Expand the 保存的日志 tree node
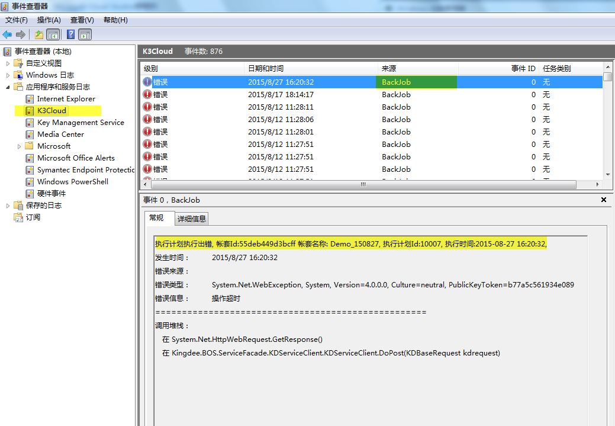The height and width of the screenshot is (426, 615). click(x=8, y=206)
